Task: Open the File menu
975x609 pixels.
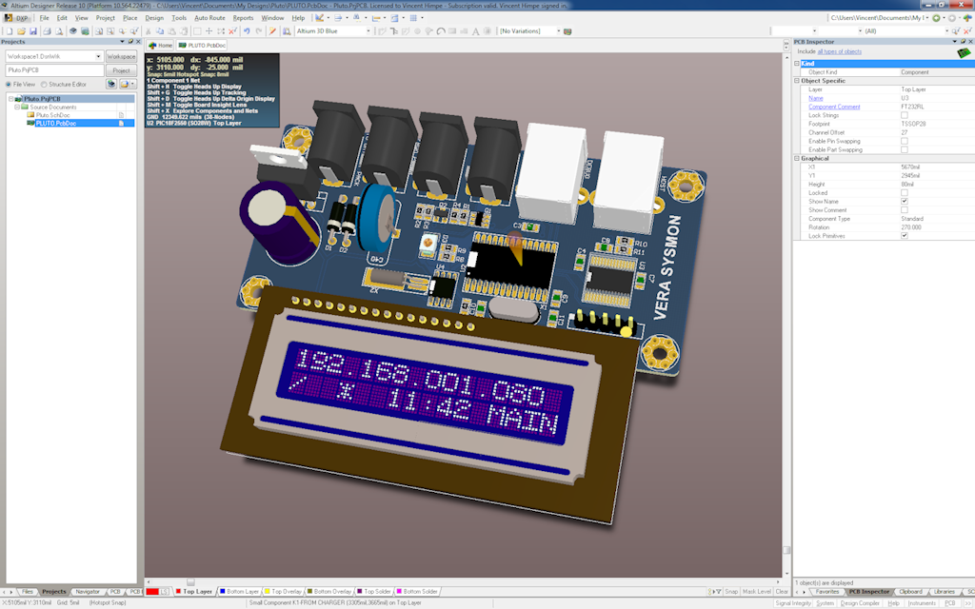Action: [x=44, y=18]
